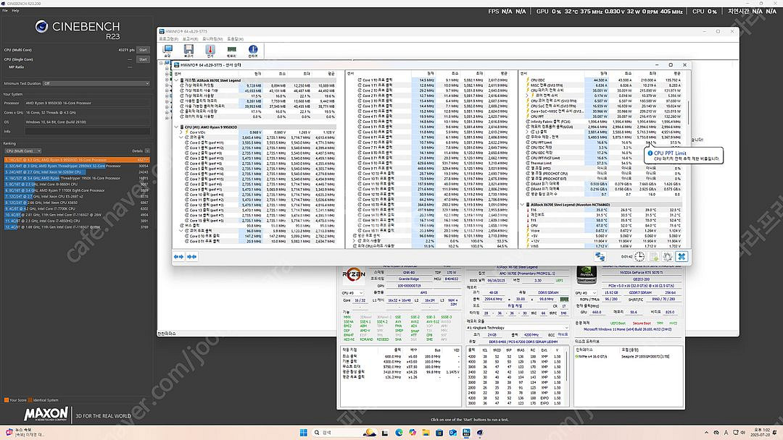Click the CPU PPT Limit sensor row
Screen dimensions: 783x440
pyautogui.click(x=604, y=143)
